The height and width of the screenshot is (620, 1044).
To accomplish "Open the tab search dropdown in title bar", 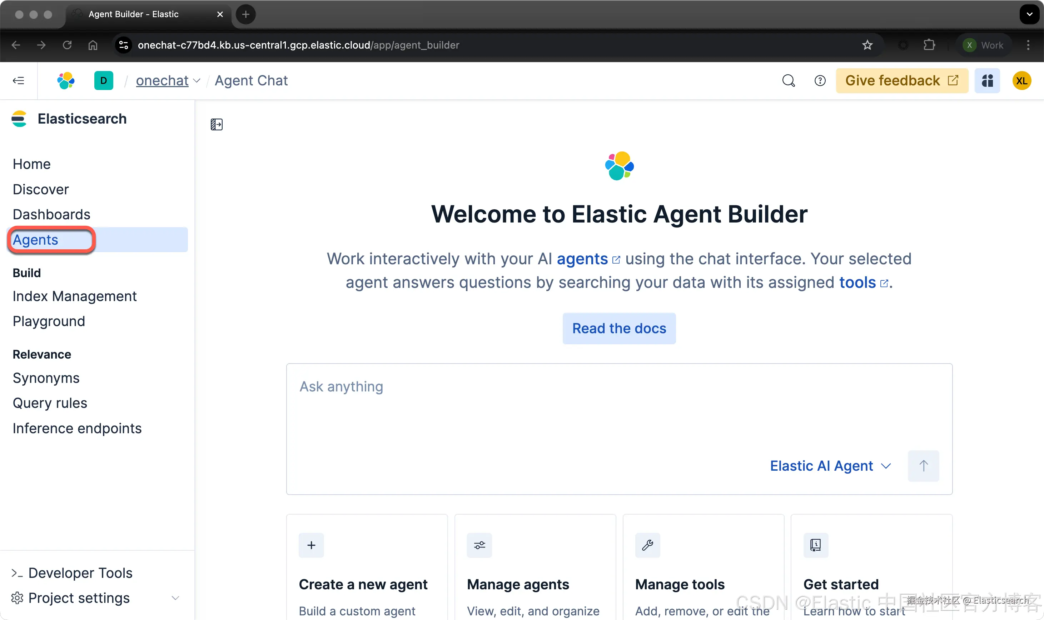I will [1029, 14].
